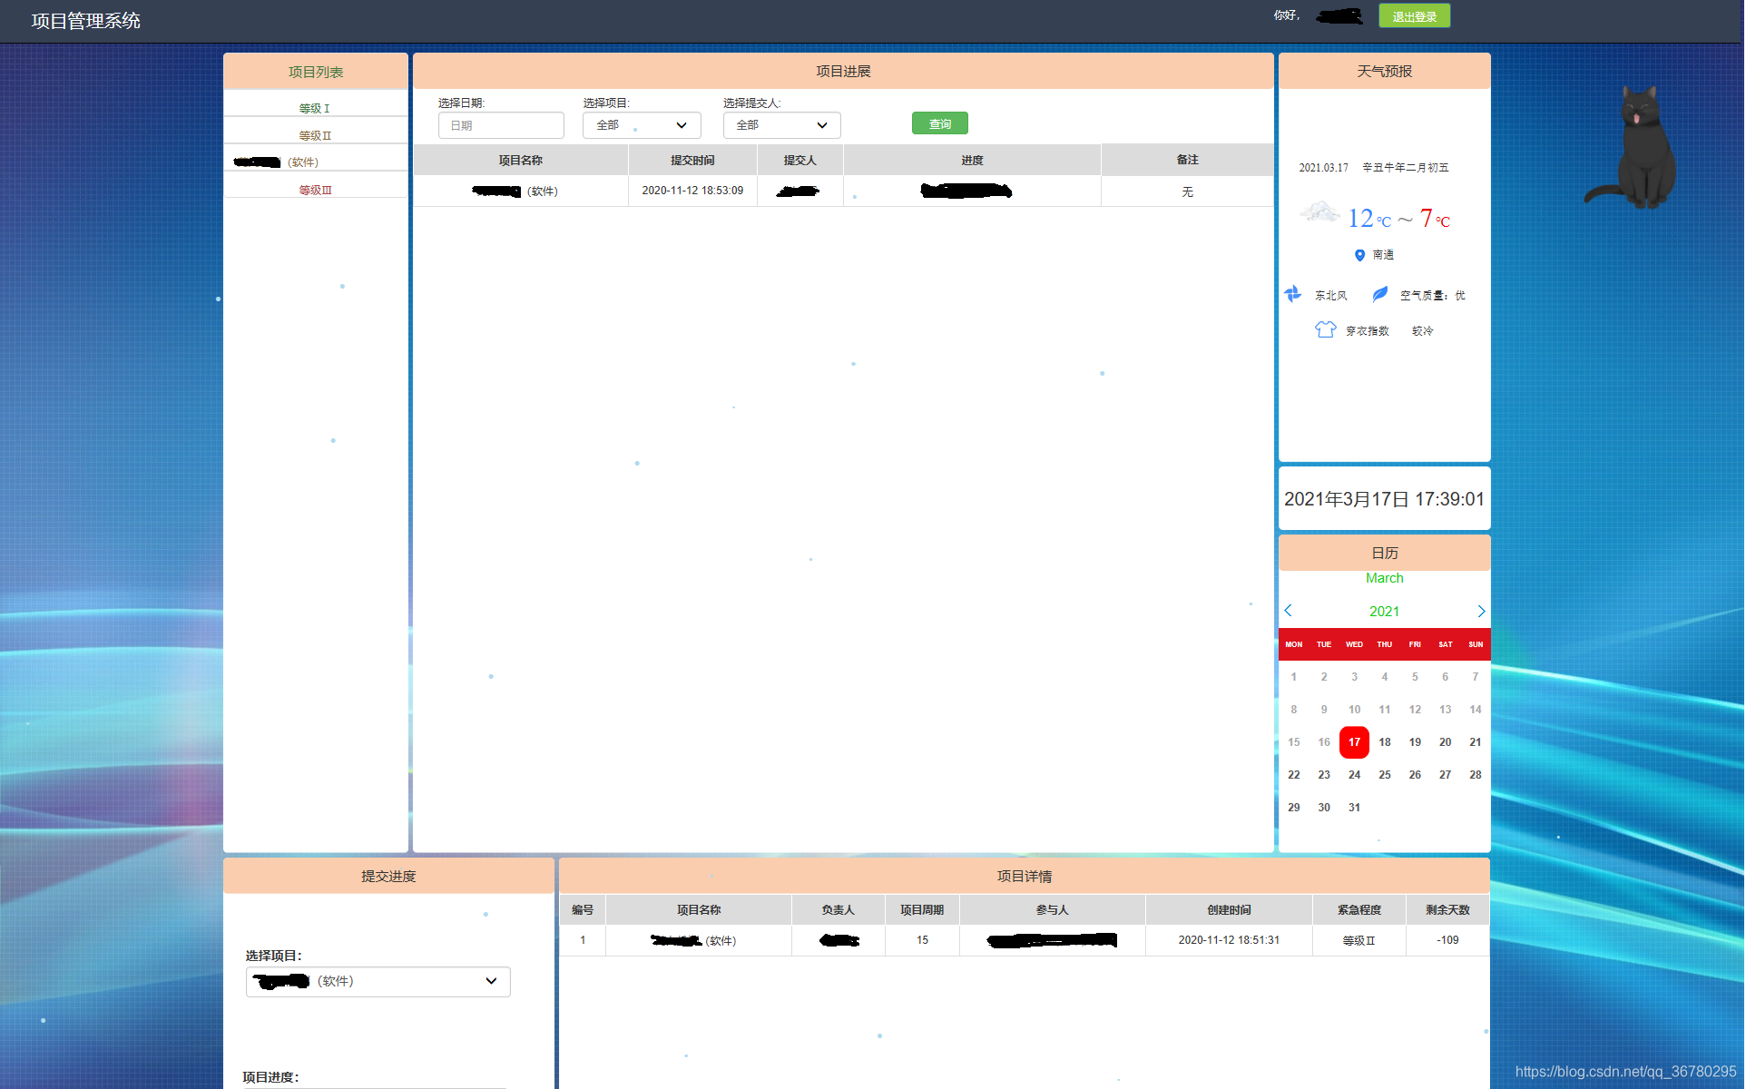Click the 项目管理系统 site title

point(86,21)
